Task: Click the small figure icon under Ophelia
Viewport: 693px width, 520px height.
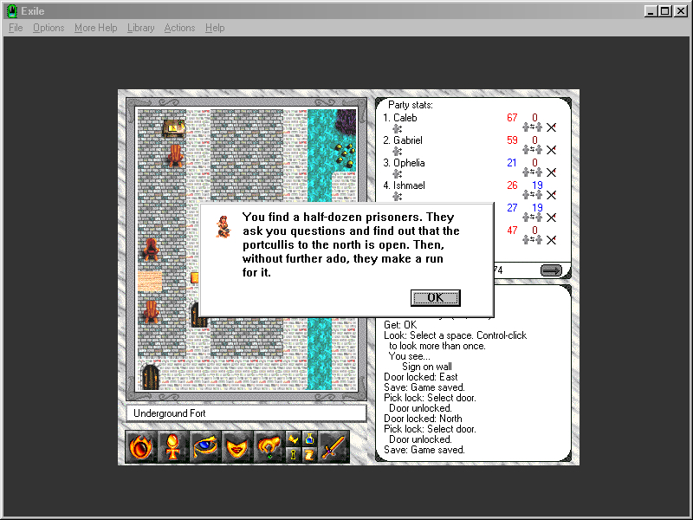Action: [x=398, y=174]
